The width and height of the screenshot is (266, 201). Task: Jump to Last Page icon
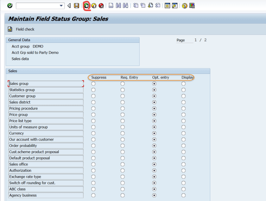click(x=158, y=6)
